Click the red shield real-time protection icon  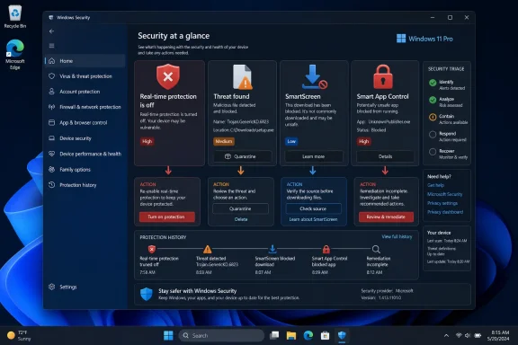[168, 76]
